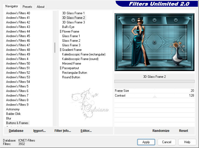Screen dimensions: 199x148
Task: Choose the 3D Glass Frame 3 filter
Action: 73,22
